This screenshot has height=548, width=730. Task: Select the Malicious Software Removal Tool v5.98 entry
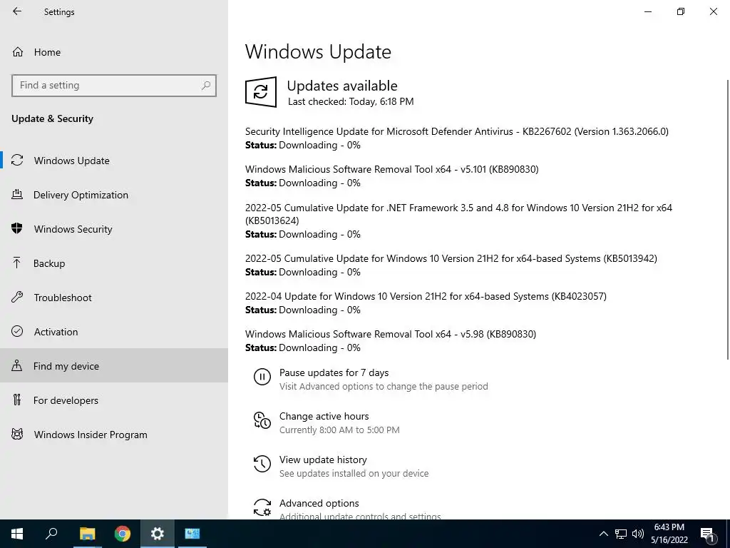(x=391, y=334)
